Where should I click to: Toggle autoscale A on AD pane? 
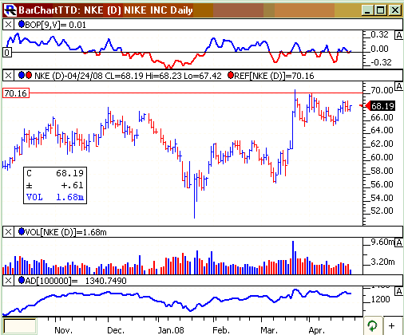[x=398, y=291]
